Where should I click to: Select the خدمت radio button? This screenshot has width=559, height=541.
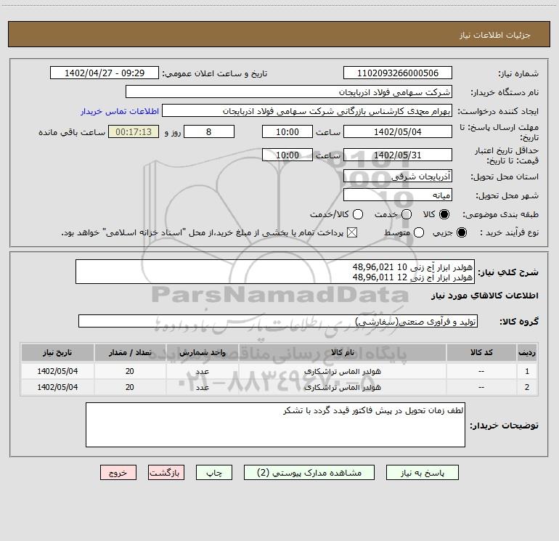coord(407,214)
